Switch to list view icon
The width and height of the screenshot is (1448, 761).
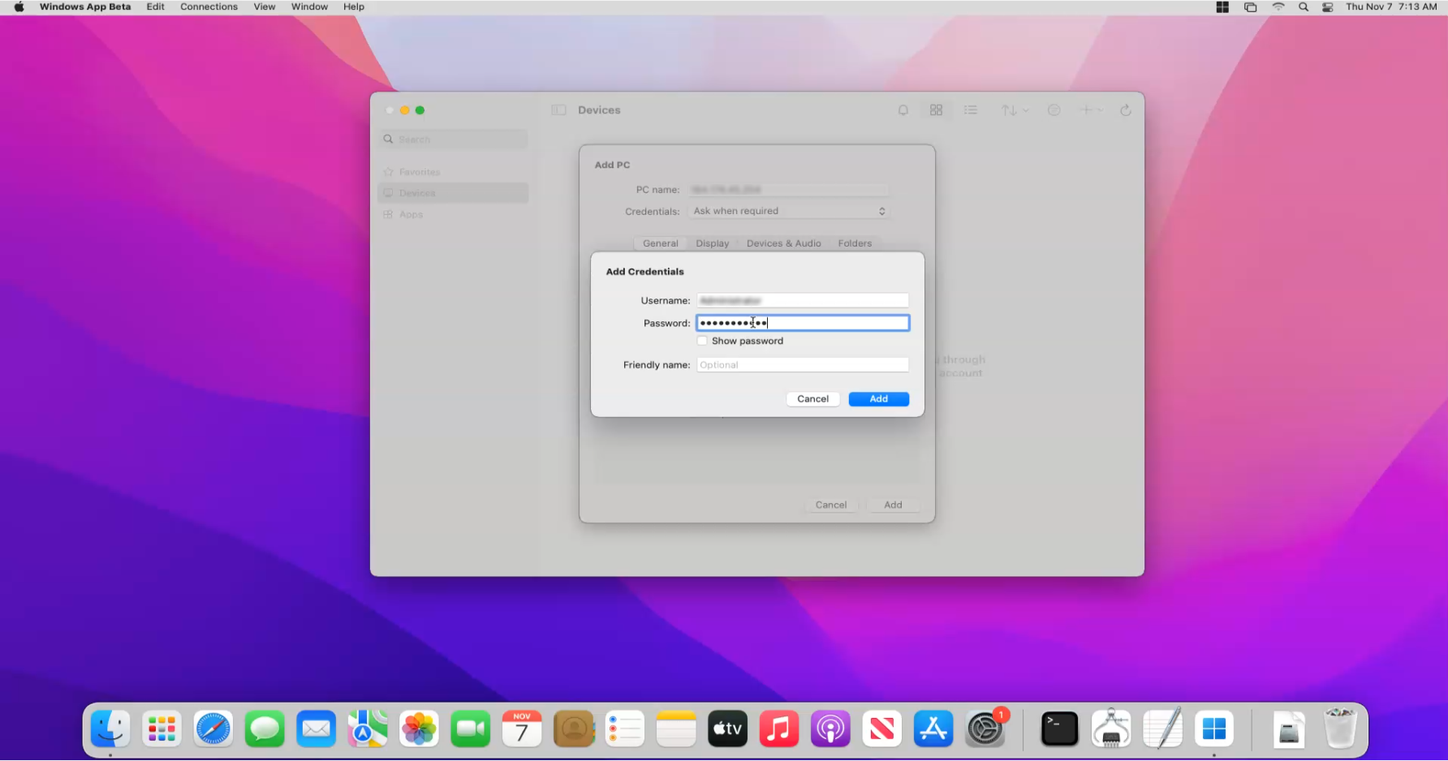tap(970, 110)
